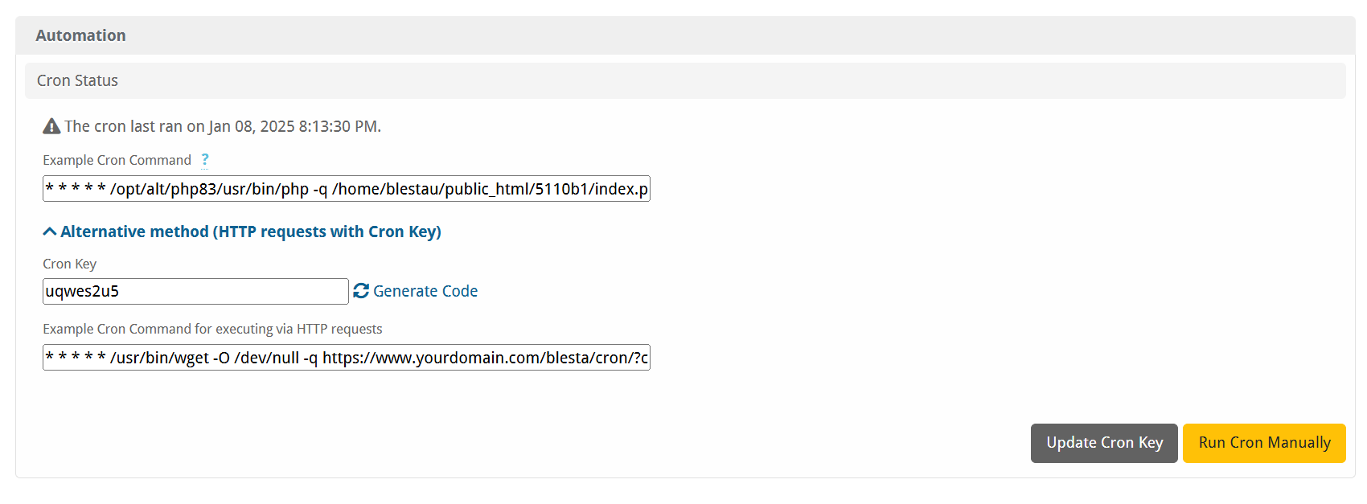Click the Generate Code link text
Screen dimensions: 1367x504
tap(425, 291)
